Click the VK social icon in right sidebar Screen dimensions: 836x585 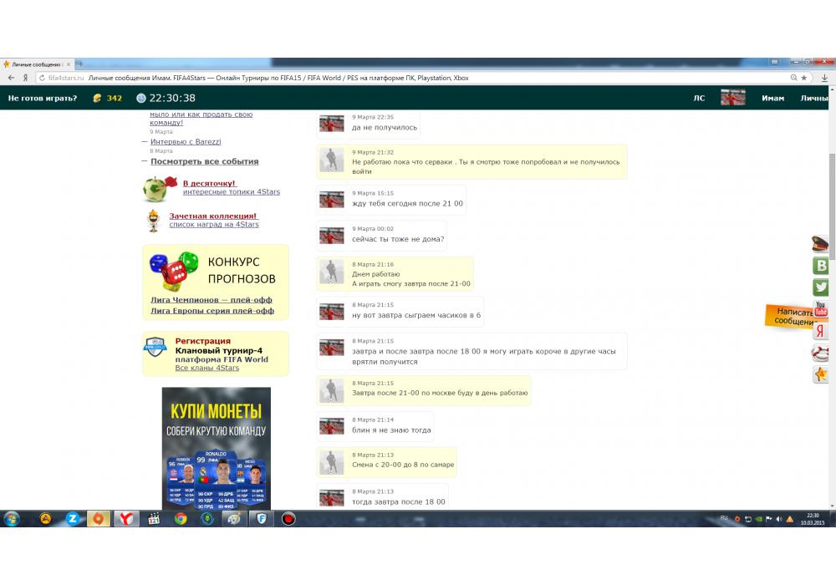click(x=821, y=266)
